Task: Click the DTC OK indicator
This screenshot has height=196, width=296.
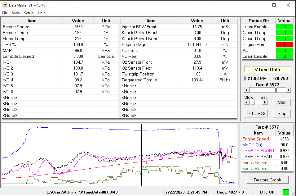Action: tap(267, 192)
